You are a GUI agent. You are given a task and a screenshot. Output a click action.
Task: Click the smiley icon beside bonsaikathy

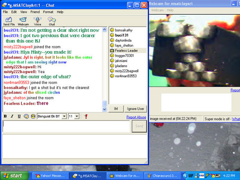pos(112,30)
